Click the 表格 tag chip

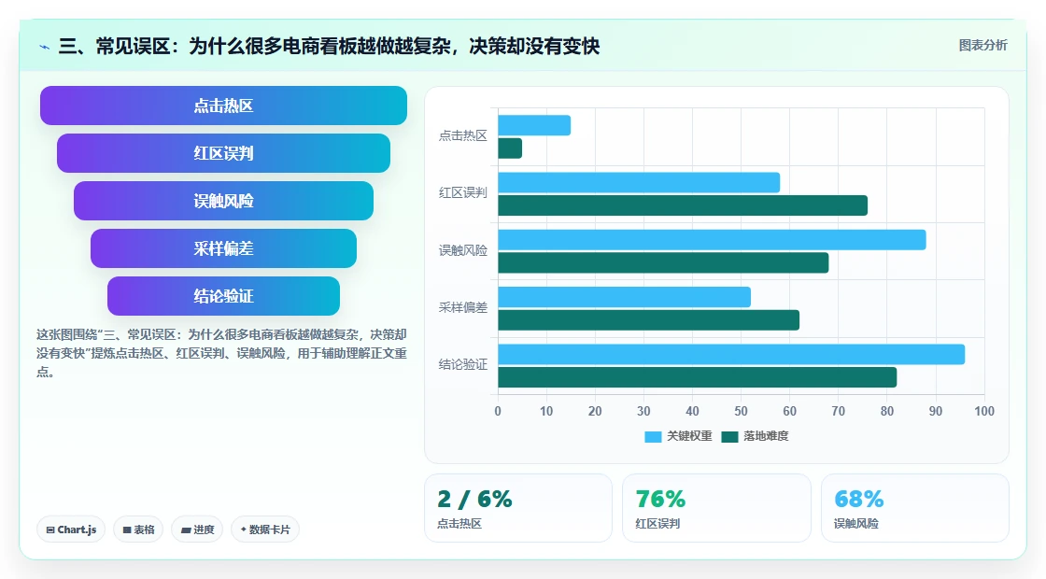tap(138, 530)
